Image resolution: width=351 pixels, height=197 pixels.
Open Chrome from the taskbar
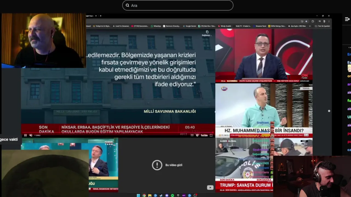click(x=144, y=195)
